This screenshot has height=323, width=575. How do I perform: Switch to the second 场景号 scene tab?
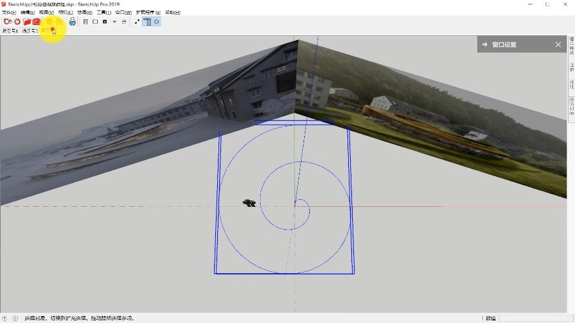[29, 31]
